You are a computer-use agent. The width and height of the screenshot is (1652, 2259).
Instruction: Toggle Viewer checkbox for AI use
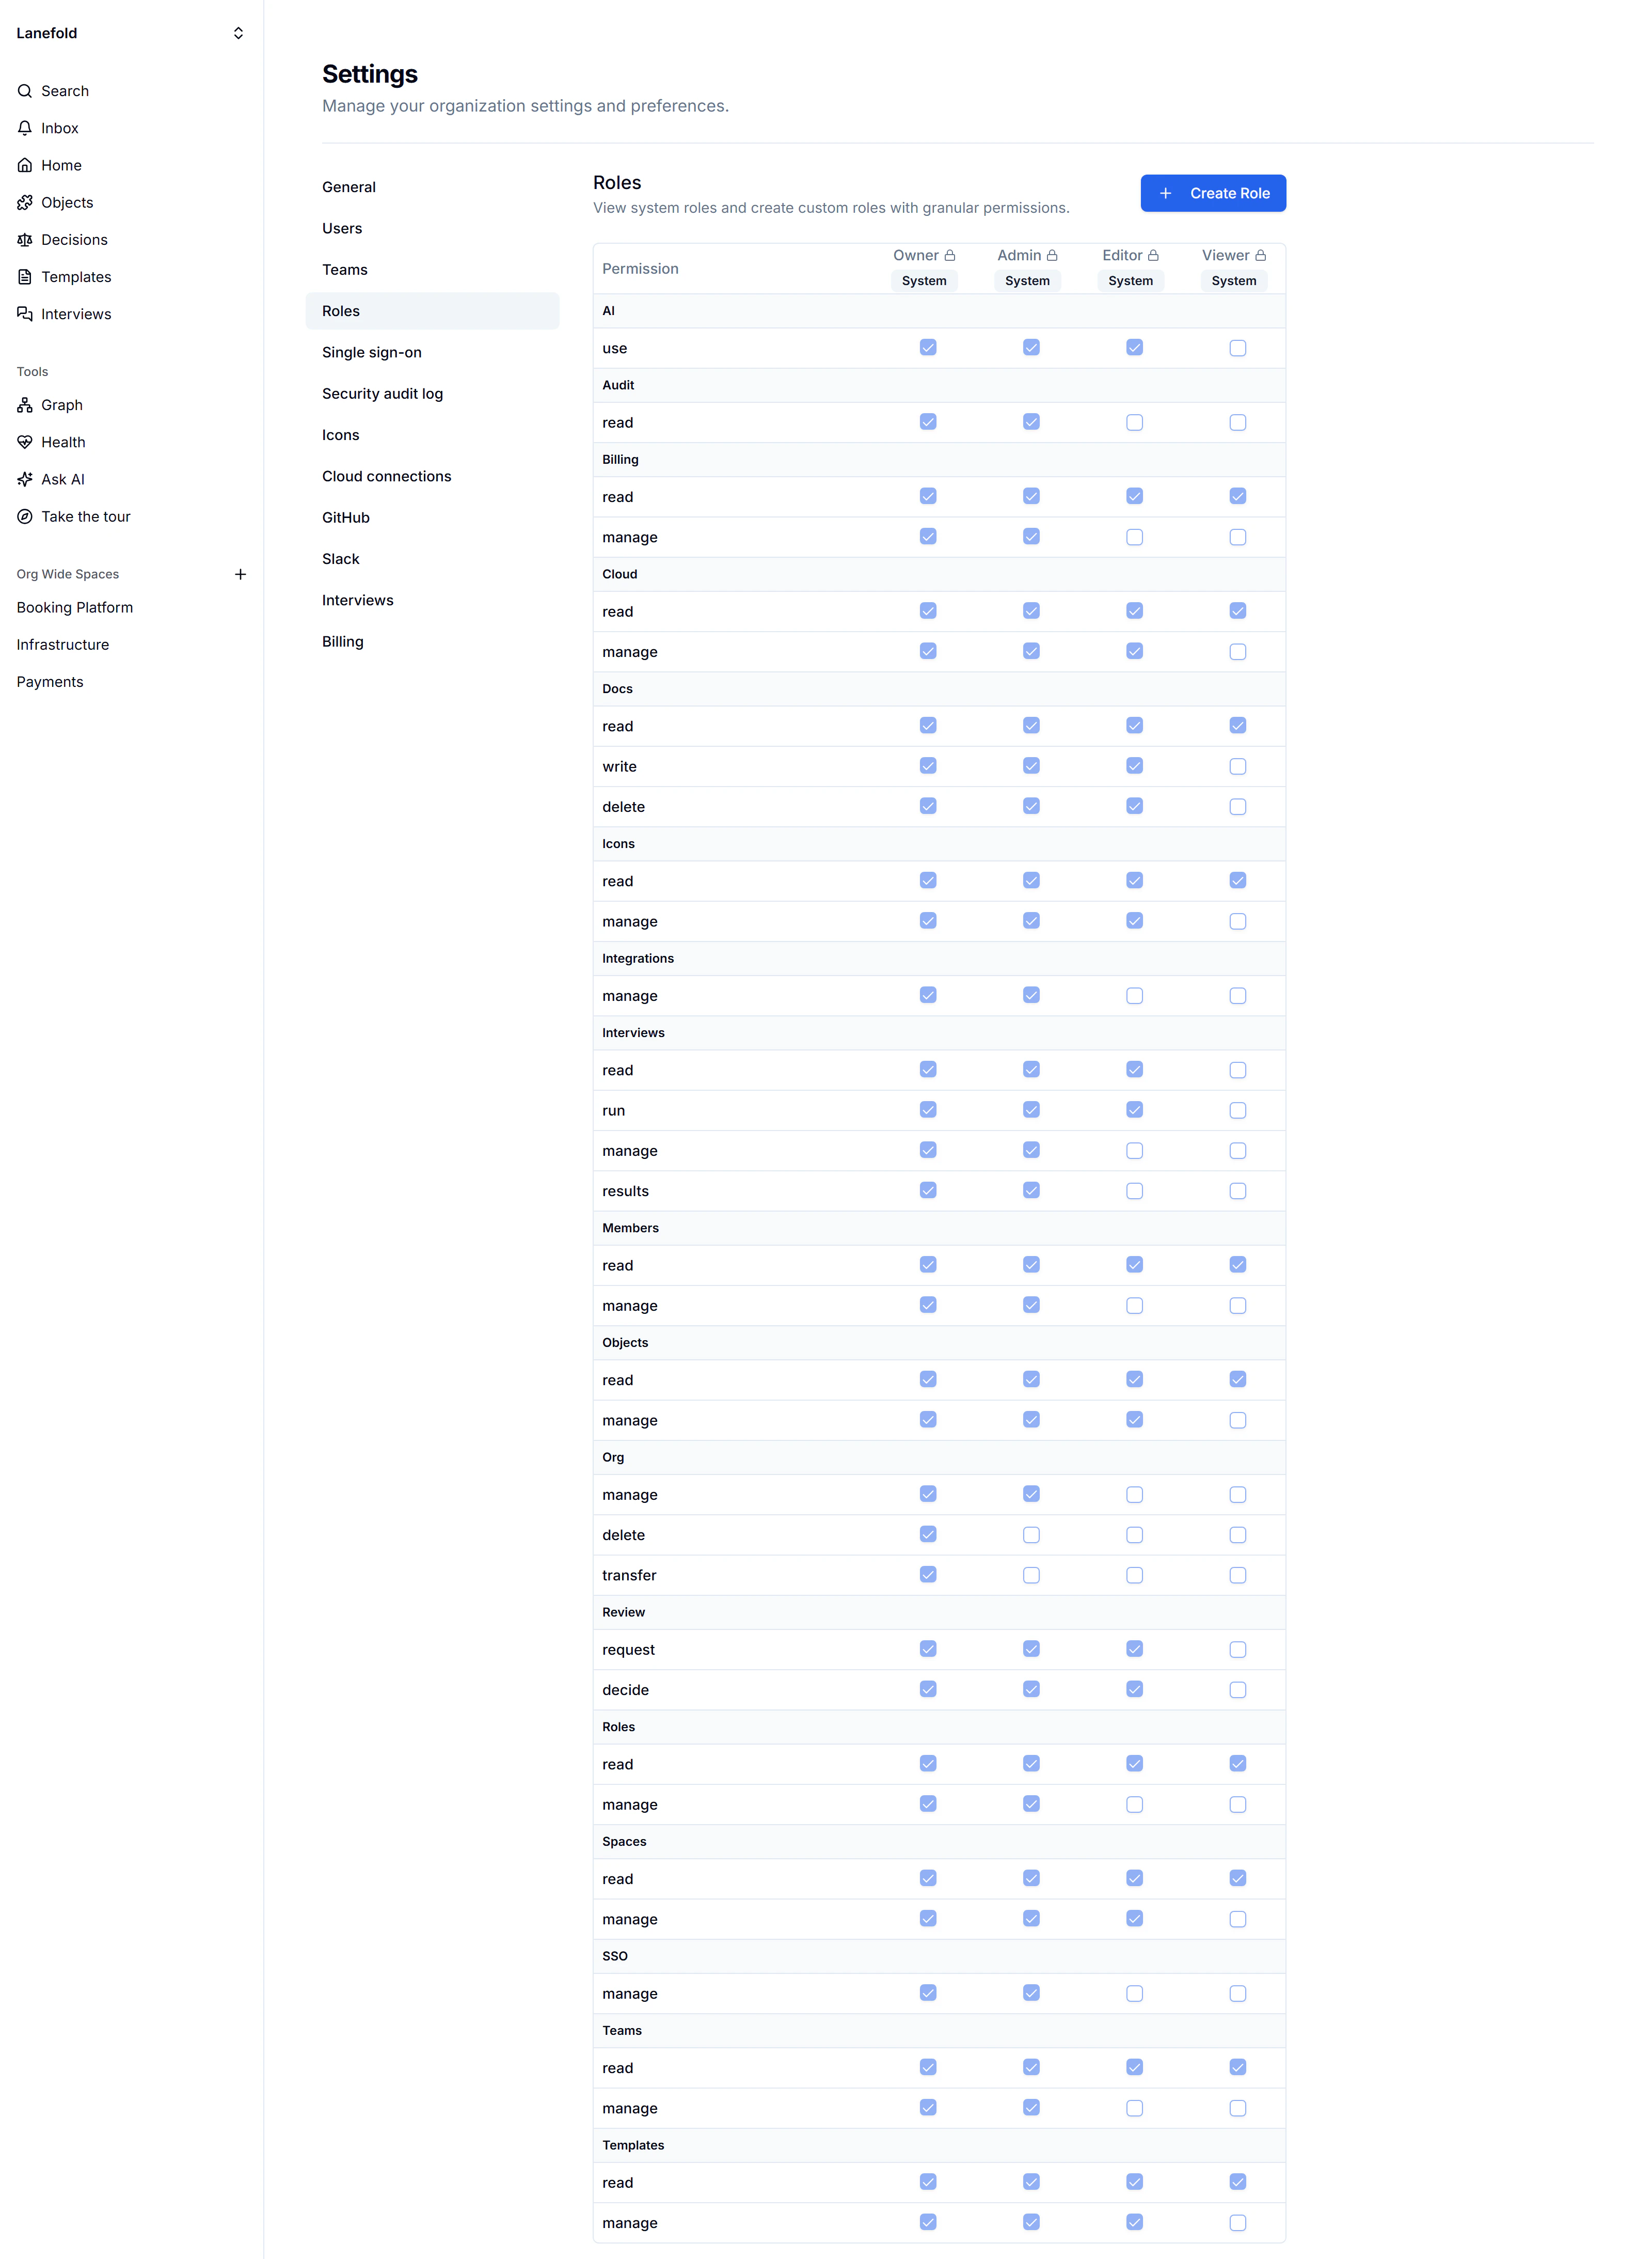click(x=1238, y=348)
